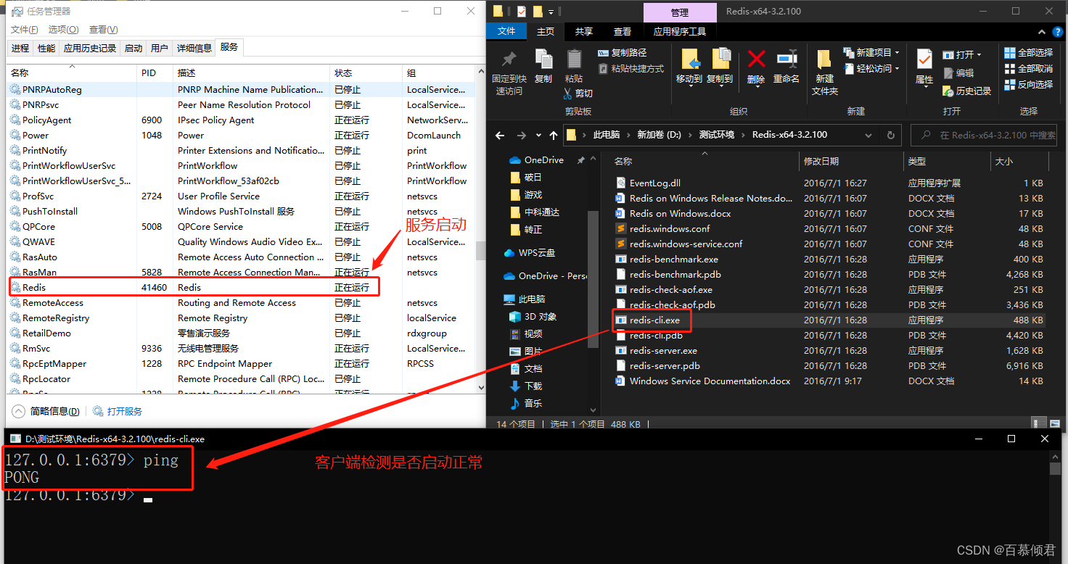This screenshot has height=564, width=1068.
Task: Go back with the Explorer back arrow
Action: (499, 136)
